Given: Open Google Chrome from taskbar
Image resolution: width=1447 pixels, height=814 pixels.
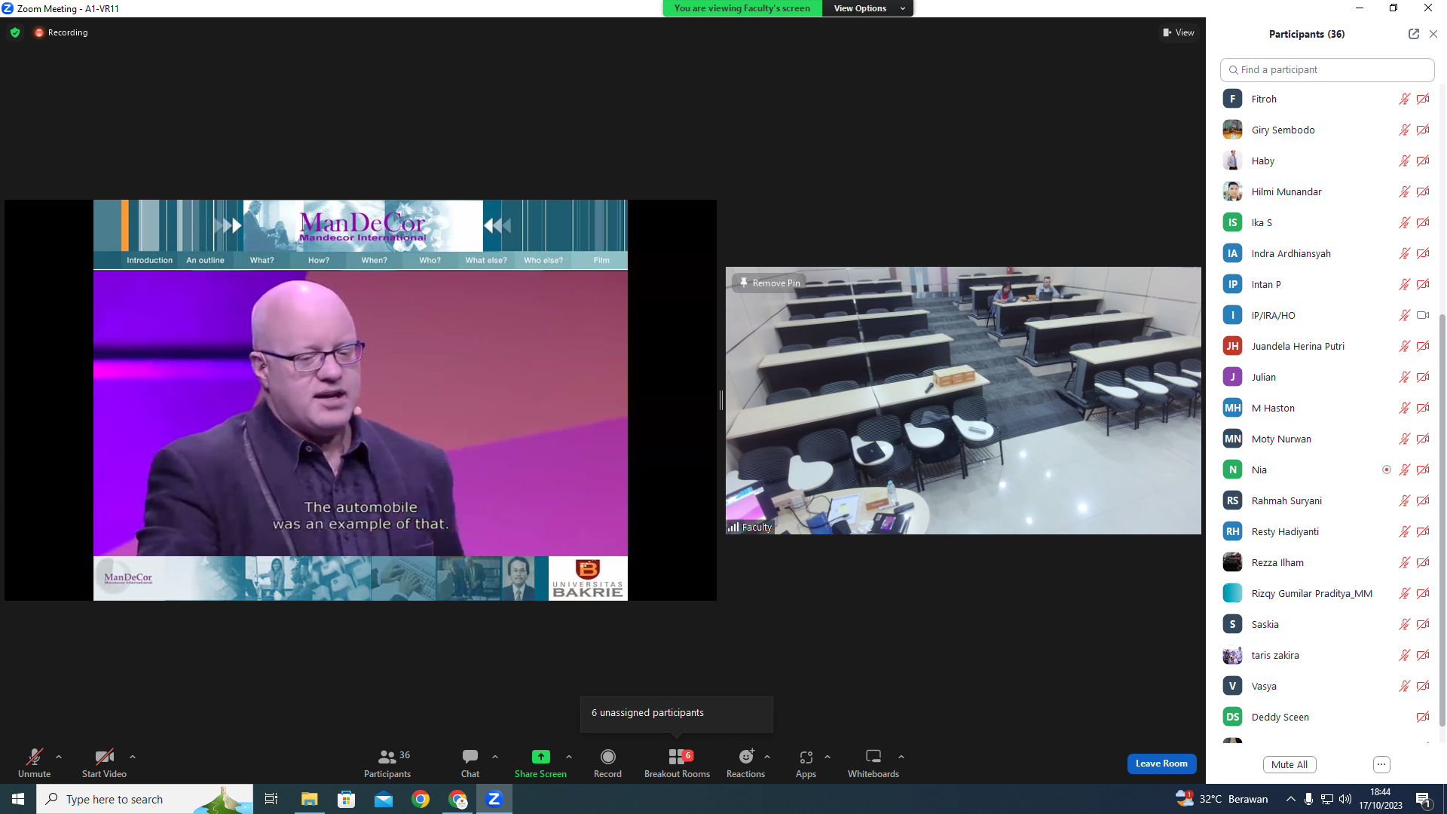Looking at the screenshot, I should (x=421, y=799).
